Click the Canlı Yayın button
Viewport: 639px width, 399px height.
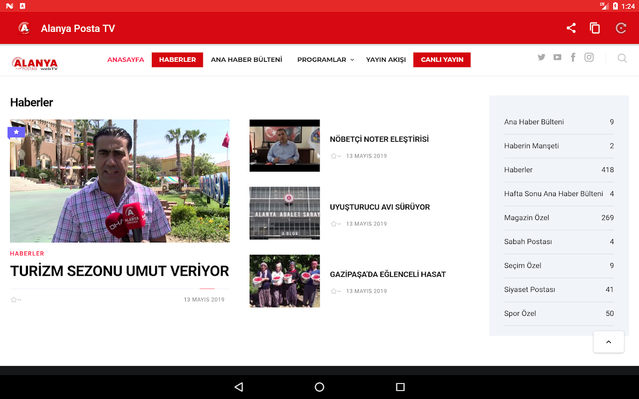[x=442, y=60]
